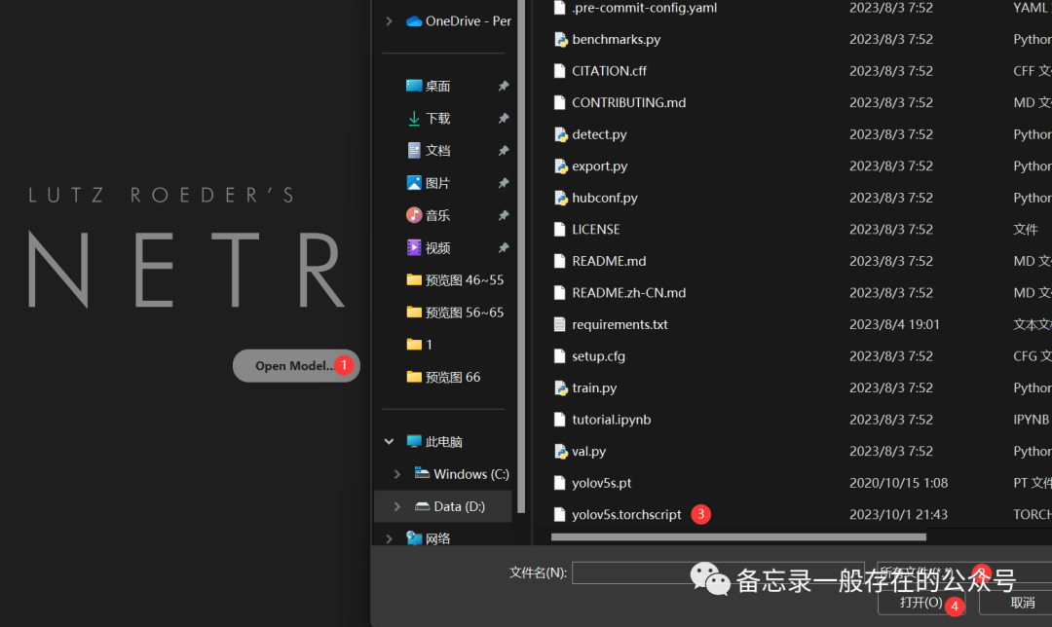Click the 打开(O) open button

[x=921, y=603]
